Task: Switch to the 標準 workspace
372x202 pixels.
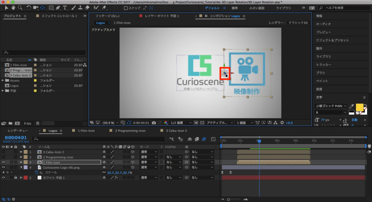Action: pos(235,8)
